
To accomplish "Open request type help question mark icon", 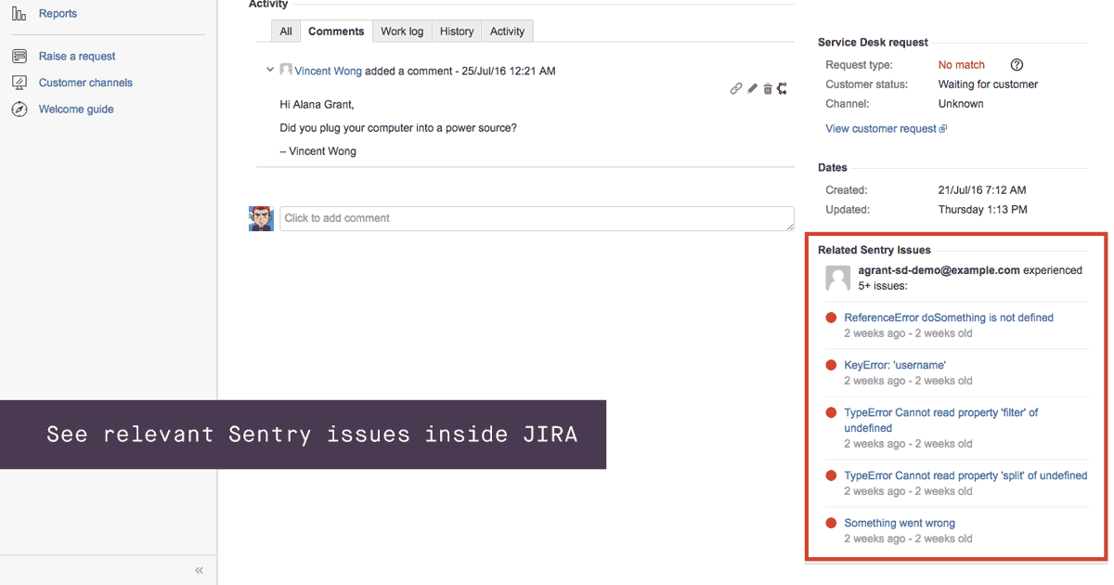I will [x=1017, y=64].
